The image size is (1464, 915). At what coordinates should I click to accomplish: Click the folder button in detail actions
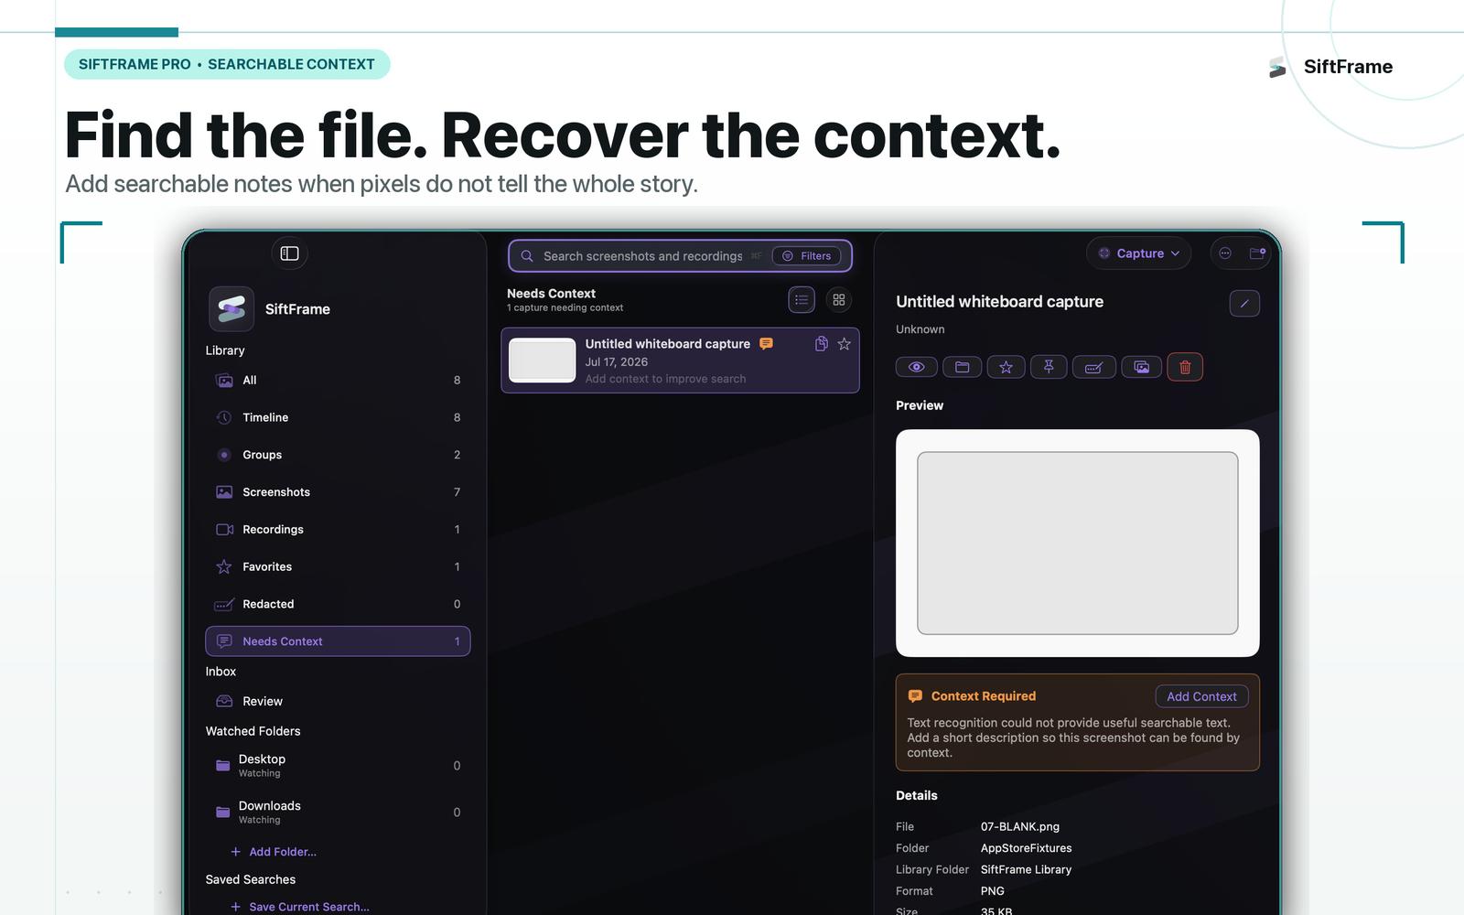click(x=963, y=367)
